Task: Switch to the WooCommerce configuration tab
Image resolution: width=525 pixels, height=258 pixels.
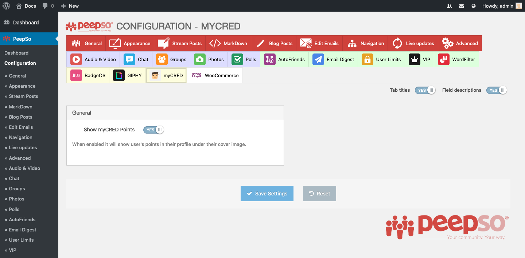Action: point(215,75)
